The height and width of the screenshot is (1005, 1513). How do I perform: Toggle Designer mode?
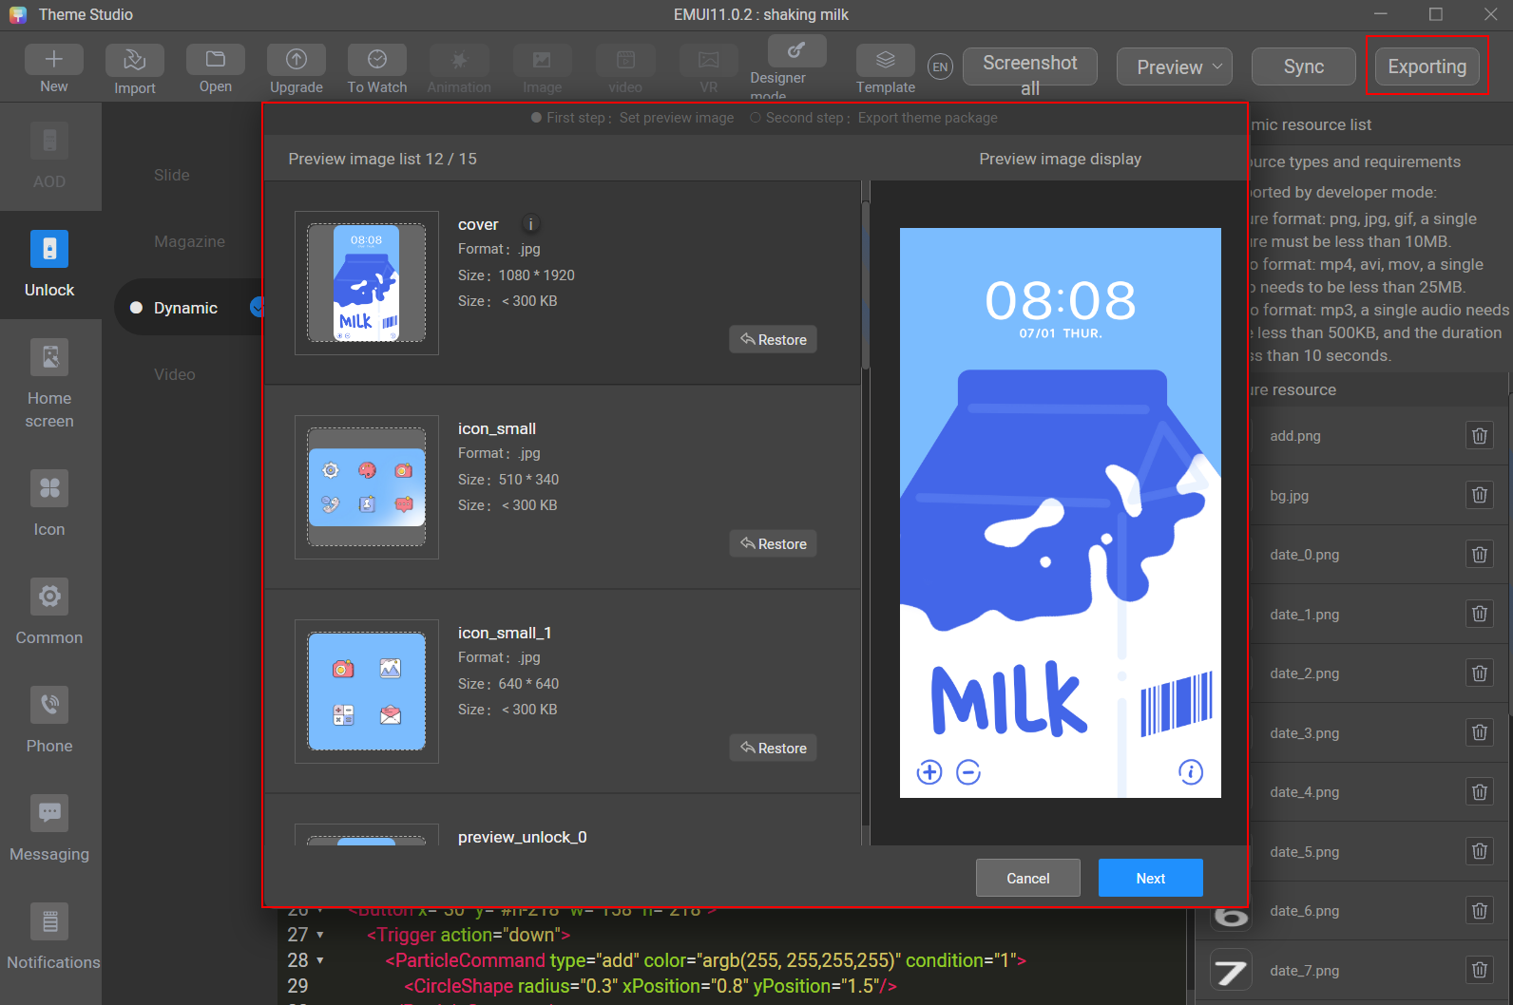click(x=796, y=51)
